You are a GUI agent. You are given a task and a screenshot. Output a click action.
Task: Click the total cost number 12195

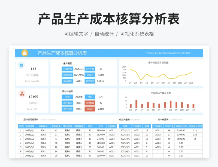(33, 97)
